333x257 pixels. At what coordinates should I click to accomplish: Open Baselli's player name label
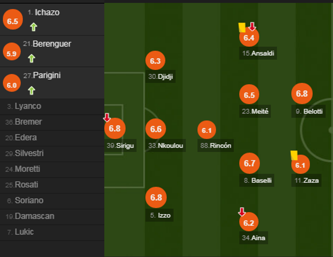[x=261, y=180]
